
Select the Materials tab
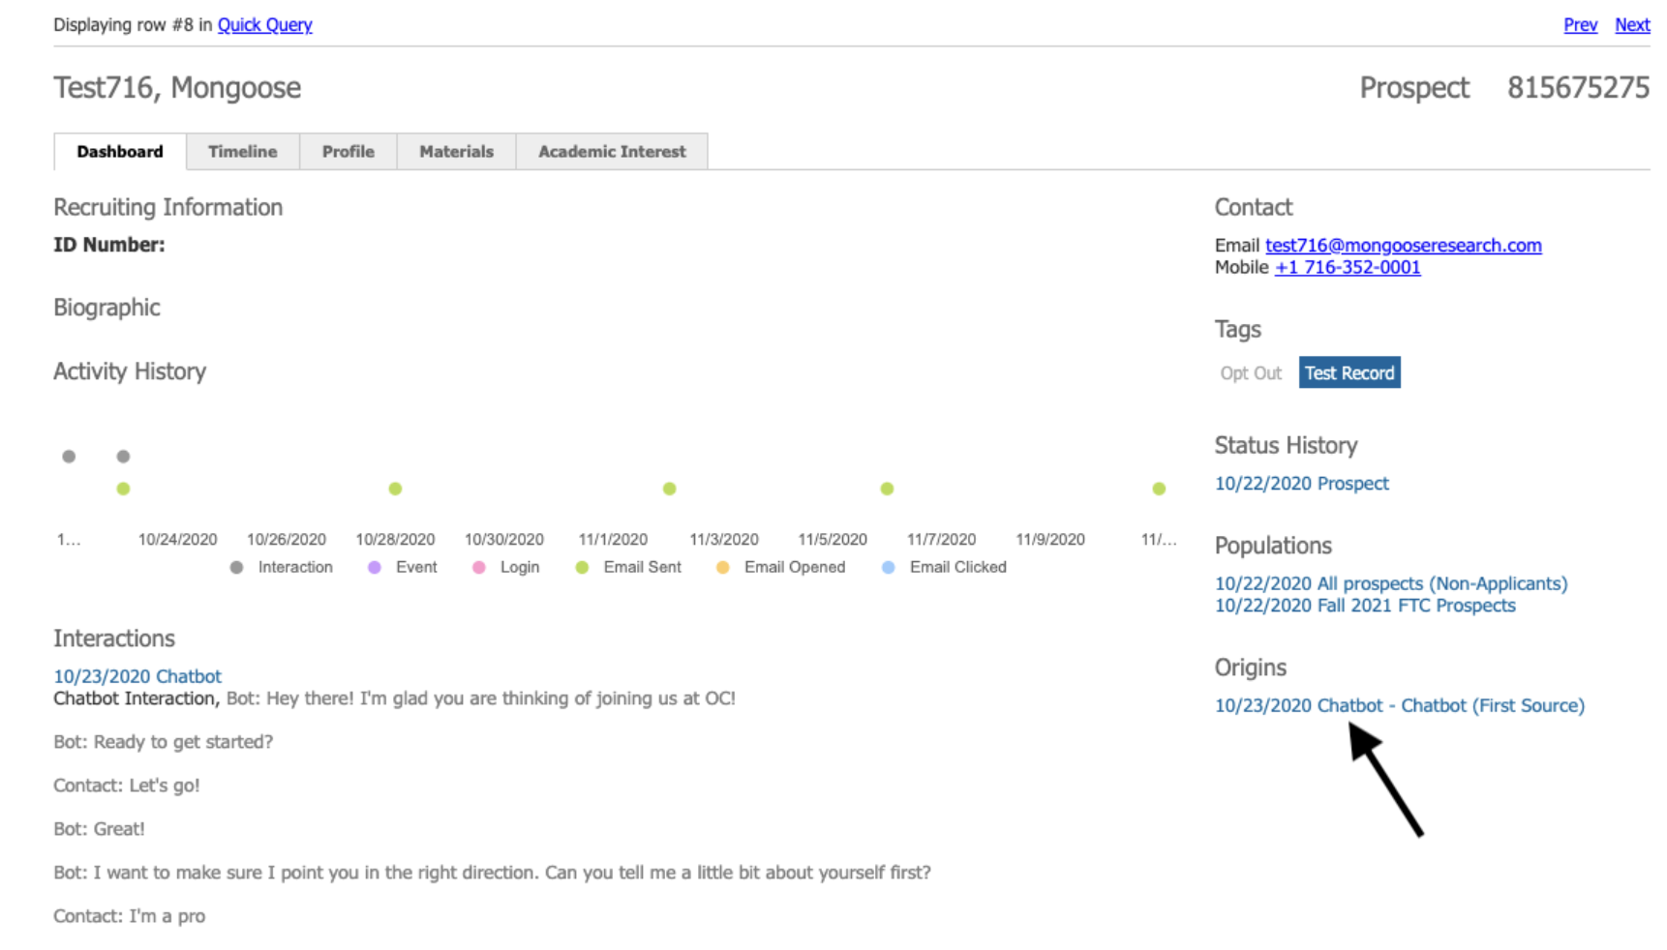tap(456, 152)
